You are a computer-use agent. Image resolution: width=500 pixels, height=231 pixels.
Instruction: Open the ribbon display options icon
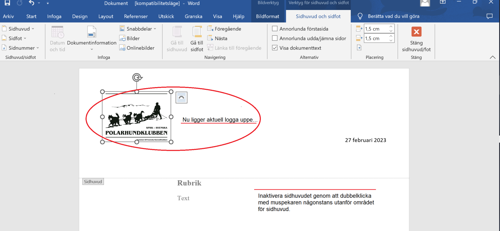(x=443, y=2)
